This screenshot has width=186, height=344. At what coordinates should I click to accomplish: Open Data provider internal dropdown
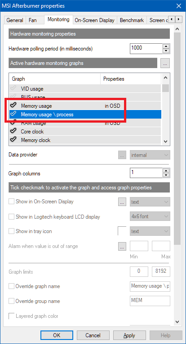coord(150,155)
